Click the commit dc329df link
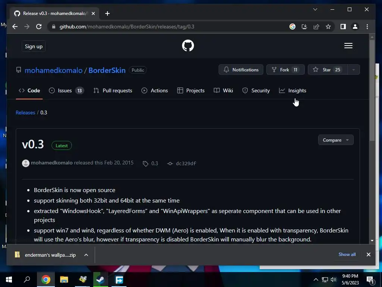 click(x=186, y=164)
